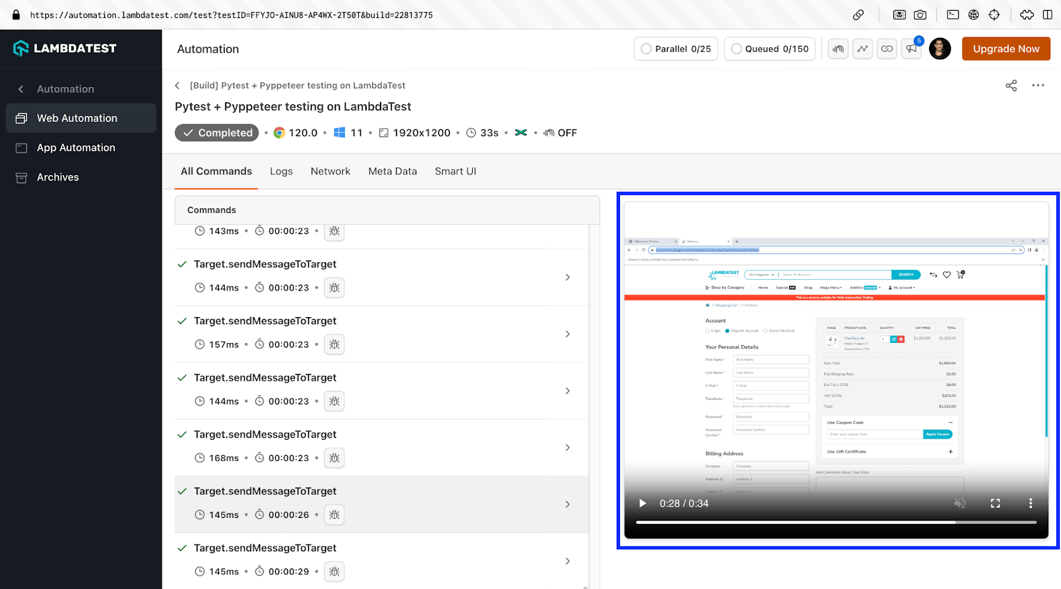
Task: Click the Commands section header
Action: coord(387,210)
